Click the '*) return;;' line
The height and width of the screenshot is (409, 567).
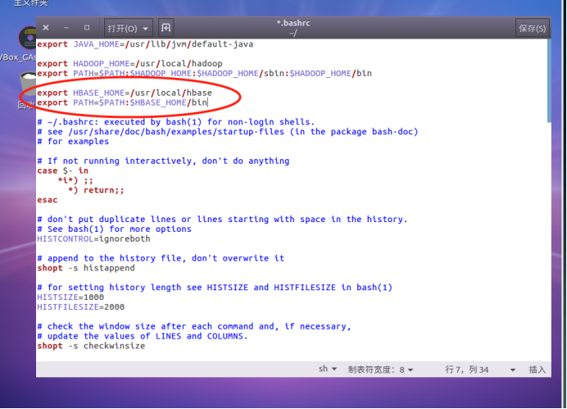coord(96,190)
